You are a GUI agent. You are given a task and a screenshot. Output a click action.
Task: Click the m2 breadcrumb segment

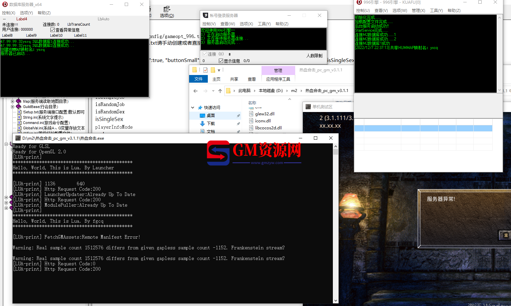click(x=294, y=91)
